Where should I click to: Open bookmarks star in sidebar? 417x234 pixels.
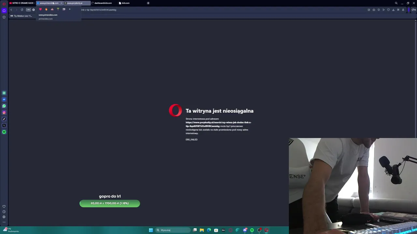[4, 17]
